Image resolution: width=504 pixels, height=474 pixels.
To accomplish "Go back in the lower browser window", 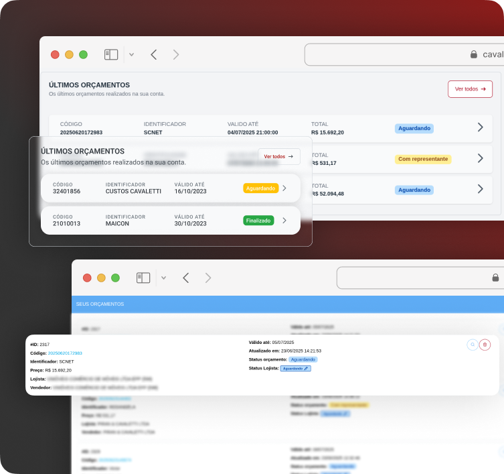I will point(186,278).
